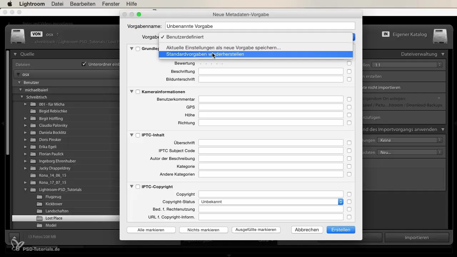Click the Beschriftung input field
The height and width of the screenshot is (257, 457).
pyautogui.click(x=271, y=71)
